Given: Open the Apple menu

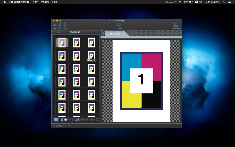Looking at the screenshot, I should pyautogui.click(x=4, y=2).
